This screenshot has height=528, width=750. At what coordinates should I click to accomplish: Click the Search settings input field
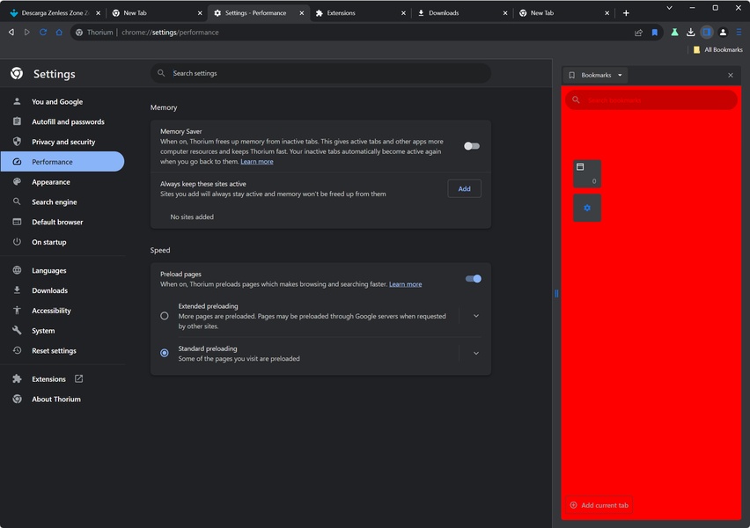click(x=326, y=73)
